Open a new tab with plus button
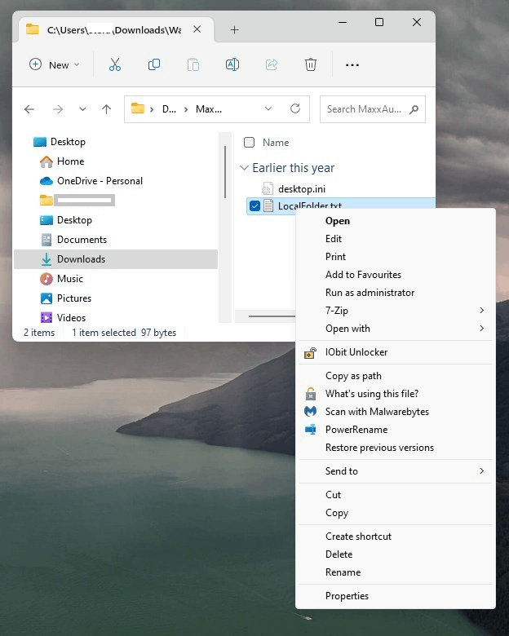The width and height of the screenshot is (509, 636). [234, 30]
